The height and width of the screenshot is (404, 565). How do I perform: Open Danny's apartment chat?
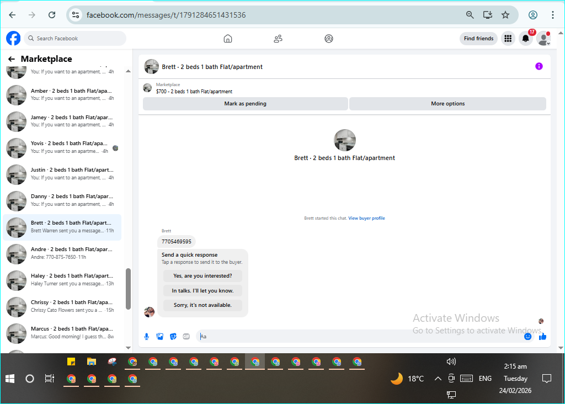pos(62,200)
